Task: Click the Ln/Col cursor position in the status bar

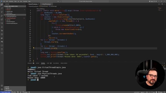Action: [x=137, y=92]
